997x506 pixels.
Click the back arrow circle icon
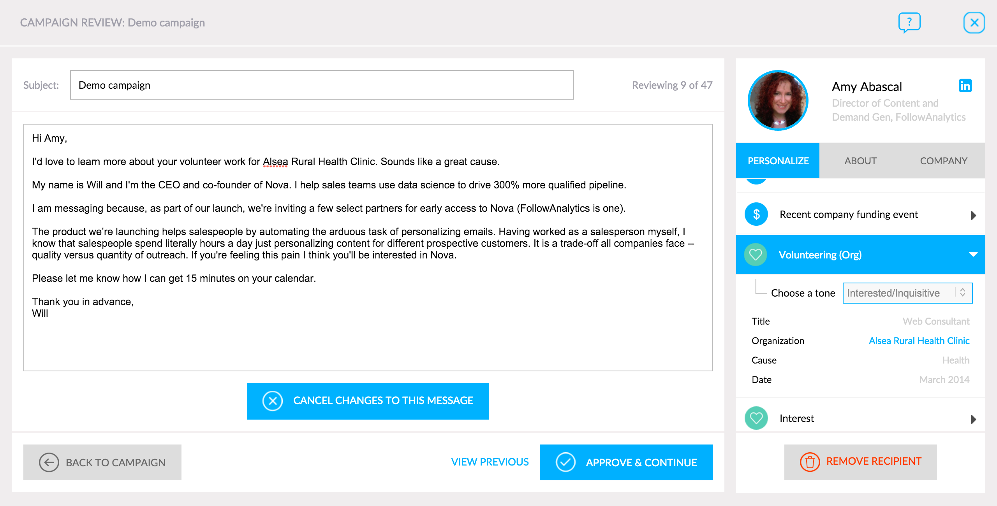pos(49,462)
